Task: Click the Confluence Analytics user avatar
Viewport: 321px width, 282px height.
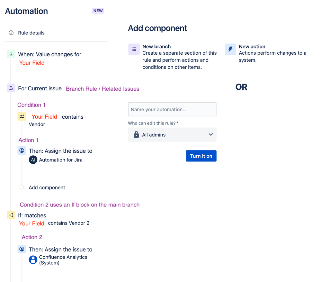Action: pyautogui.click(x=33, y=260)
